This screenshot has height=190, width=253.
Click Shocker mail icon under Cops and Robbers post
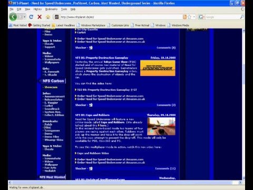(91, 168)
